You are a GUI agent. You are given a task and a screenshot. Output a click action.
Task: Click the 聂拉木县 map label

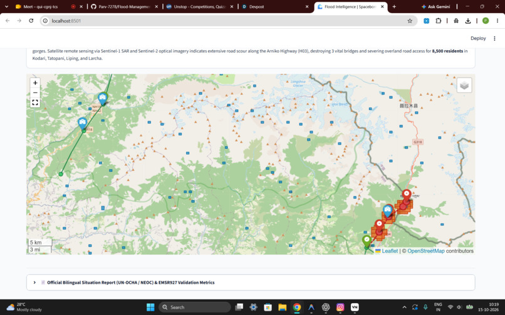(x=409, y=106)
